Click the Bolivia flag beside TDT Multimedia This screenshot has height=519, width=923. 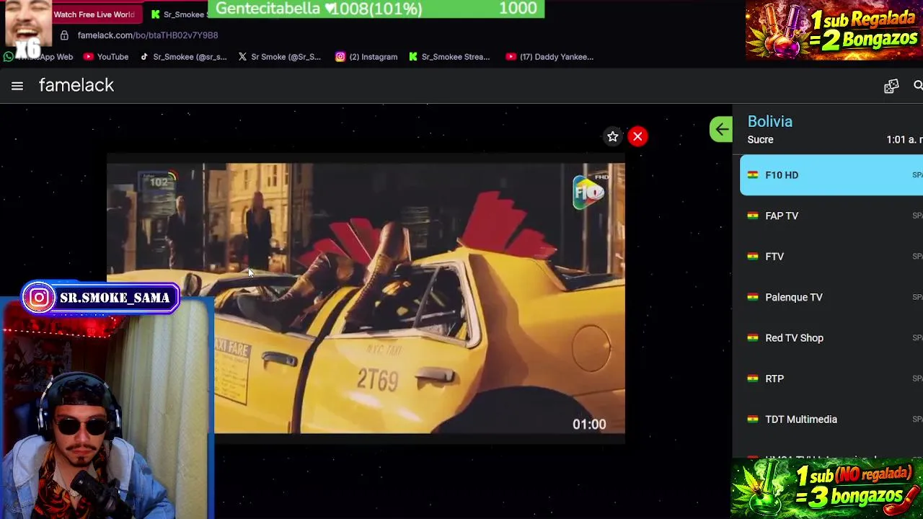pyautogui.click(x=752, y=420)
